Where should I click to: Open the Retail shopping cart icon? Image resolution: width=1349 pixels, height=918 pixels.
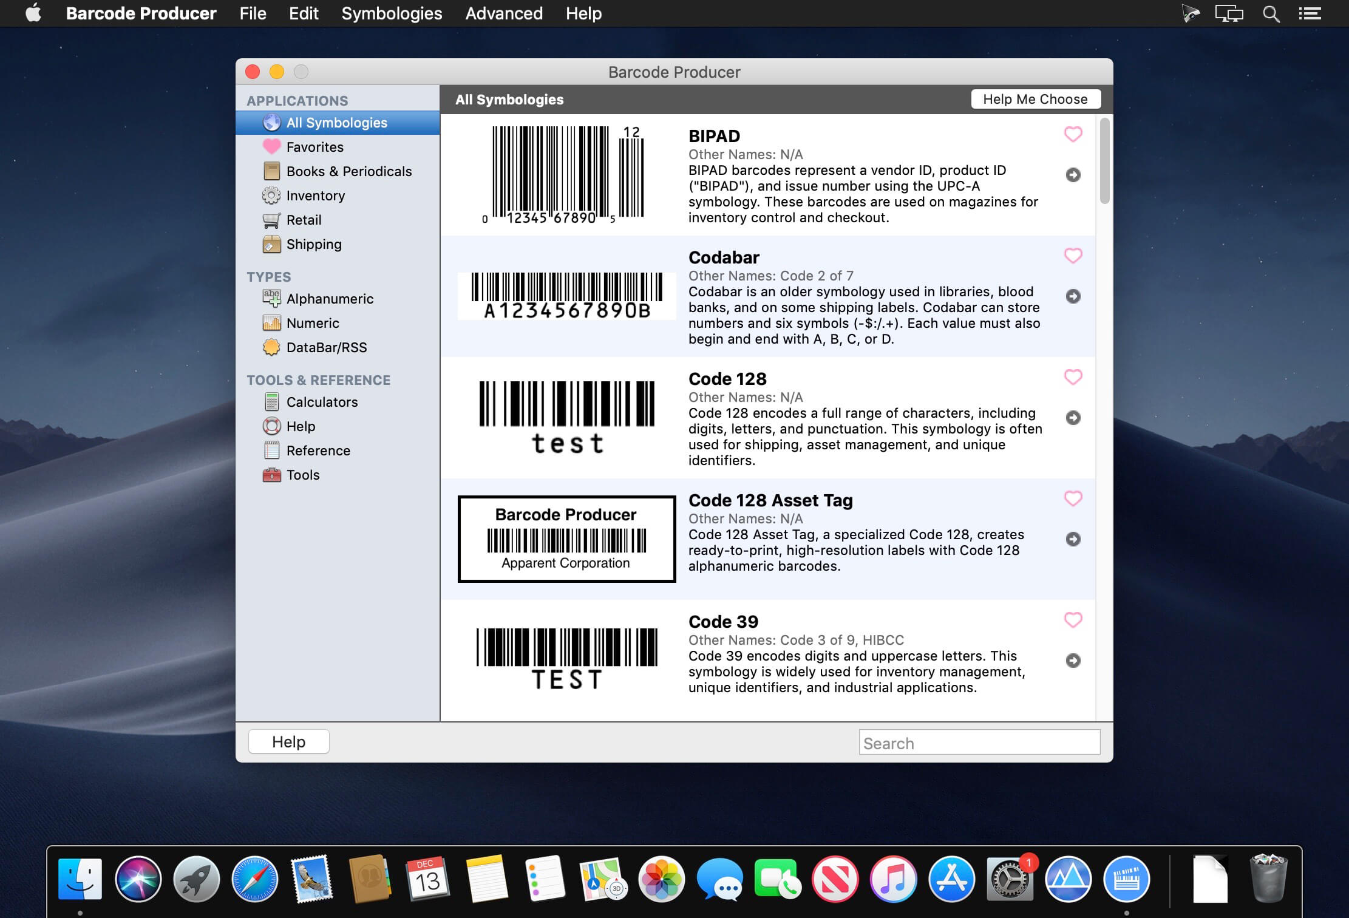point(271,220)
